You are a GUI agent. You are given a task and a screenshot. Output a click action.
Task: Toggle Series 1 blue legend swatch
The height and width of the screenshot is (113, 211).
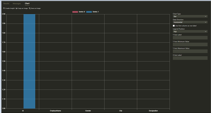pos(89,12)
